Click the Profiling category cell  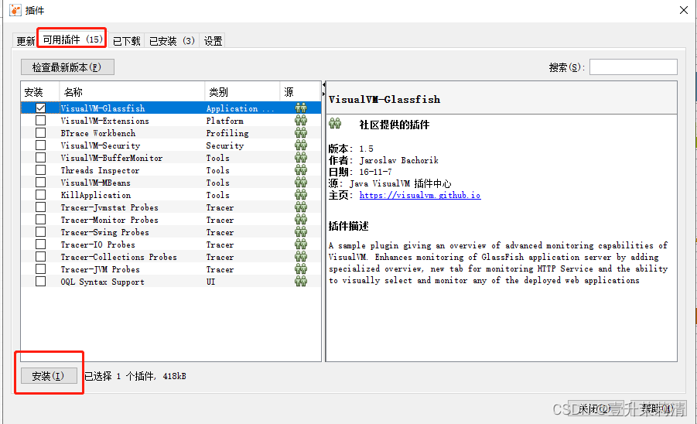[227, 133]
